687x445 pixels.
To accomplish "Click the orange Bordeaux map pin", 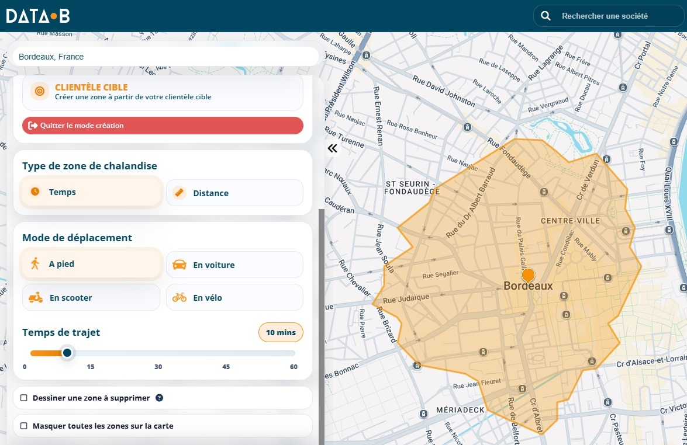I will [x=529, y=276].
